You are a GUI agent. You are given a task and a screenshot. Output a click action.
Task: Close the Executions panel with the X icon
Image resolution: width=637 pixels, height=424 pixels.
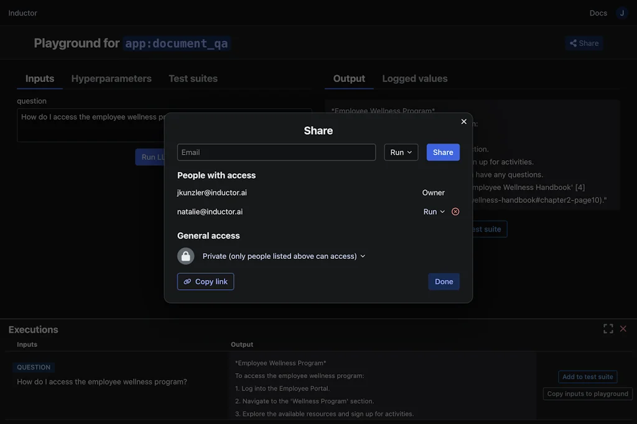[623, 328]
